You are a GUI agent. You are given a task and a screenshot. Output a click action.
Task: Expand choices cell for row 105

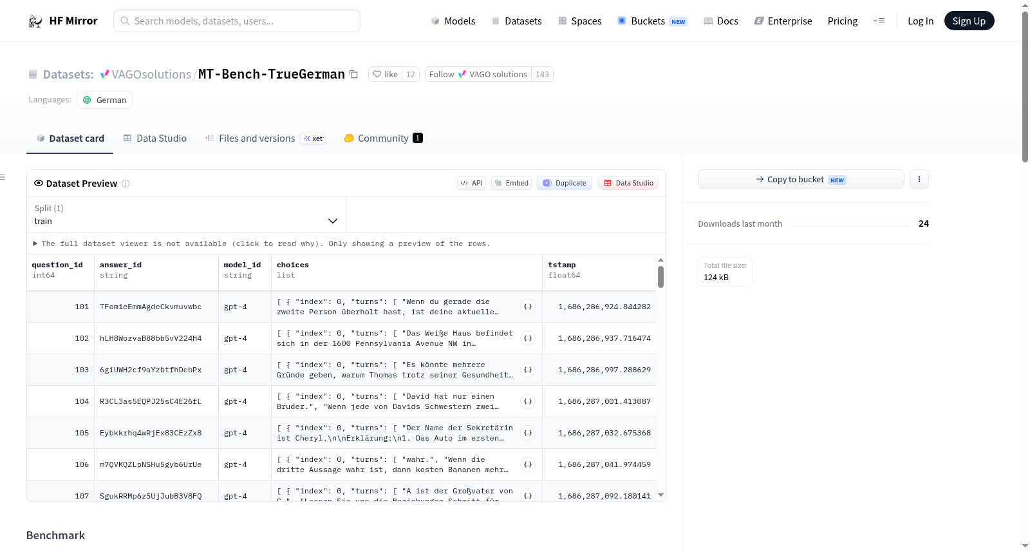(x=528, y=433)
